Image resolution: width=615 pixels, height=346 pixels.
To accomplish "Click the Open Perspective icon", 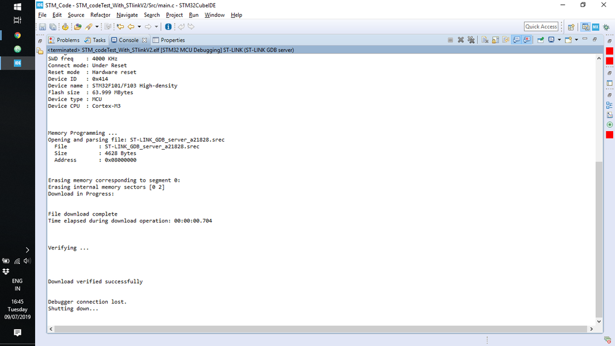I will 571,26.
